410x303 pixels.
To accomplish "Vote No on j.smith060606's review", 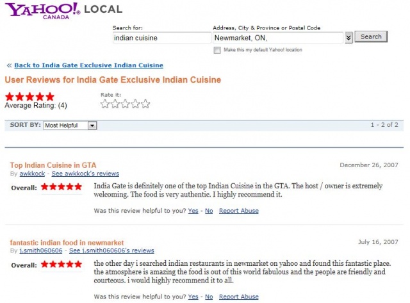I will point(209,297).
